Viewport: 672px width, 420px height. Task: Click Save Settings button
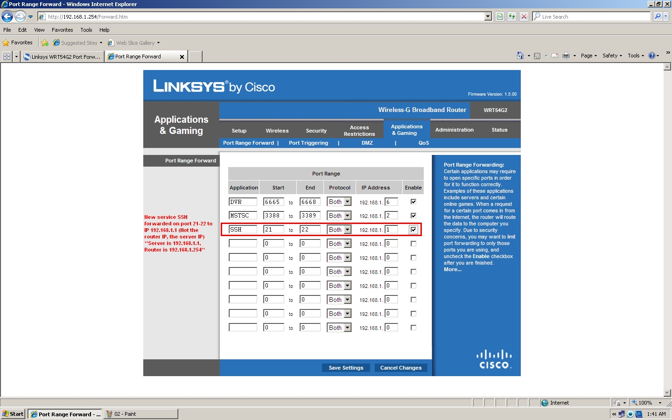coord(346,368)
